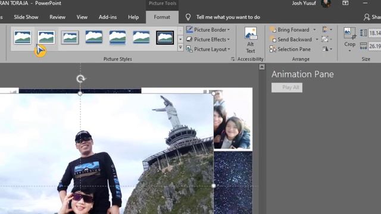Click the shape height icon
Viewport: 381px width, 214px height.
(364, 33)
